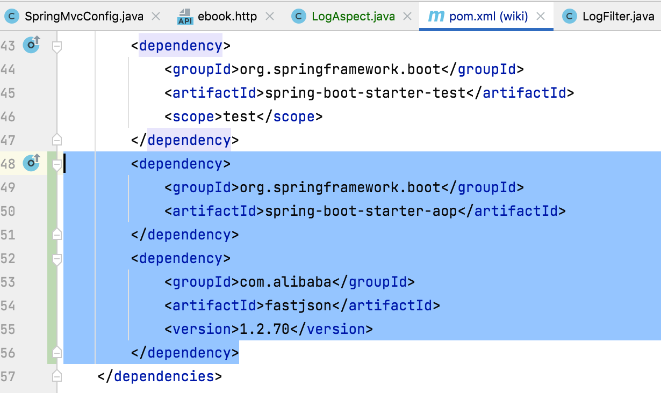
Task: Click line number 57 in the gutter
Action: coord(8,376)
